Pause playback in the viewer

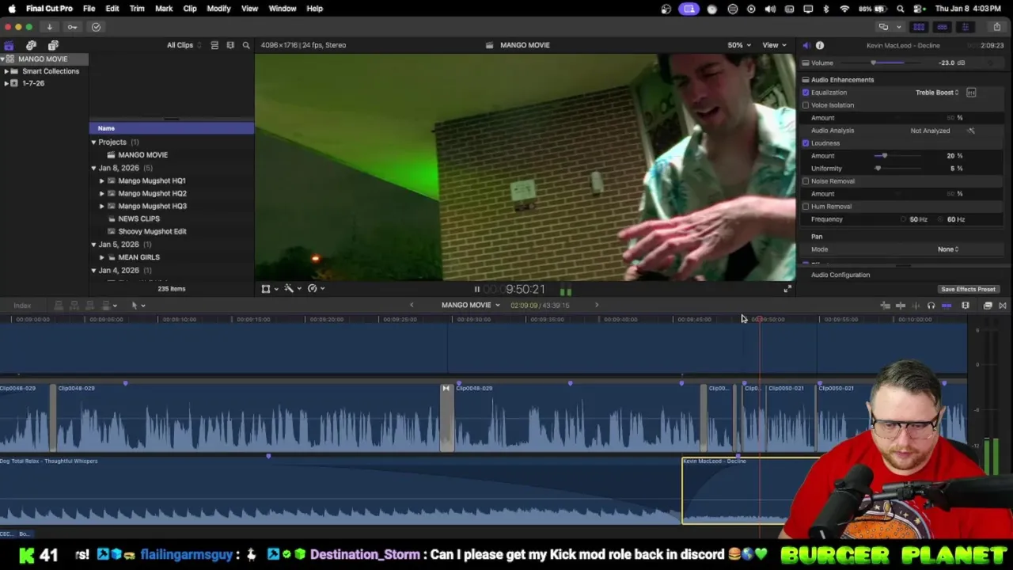[476, 289]
